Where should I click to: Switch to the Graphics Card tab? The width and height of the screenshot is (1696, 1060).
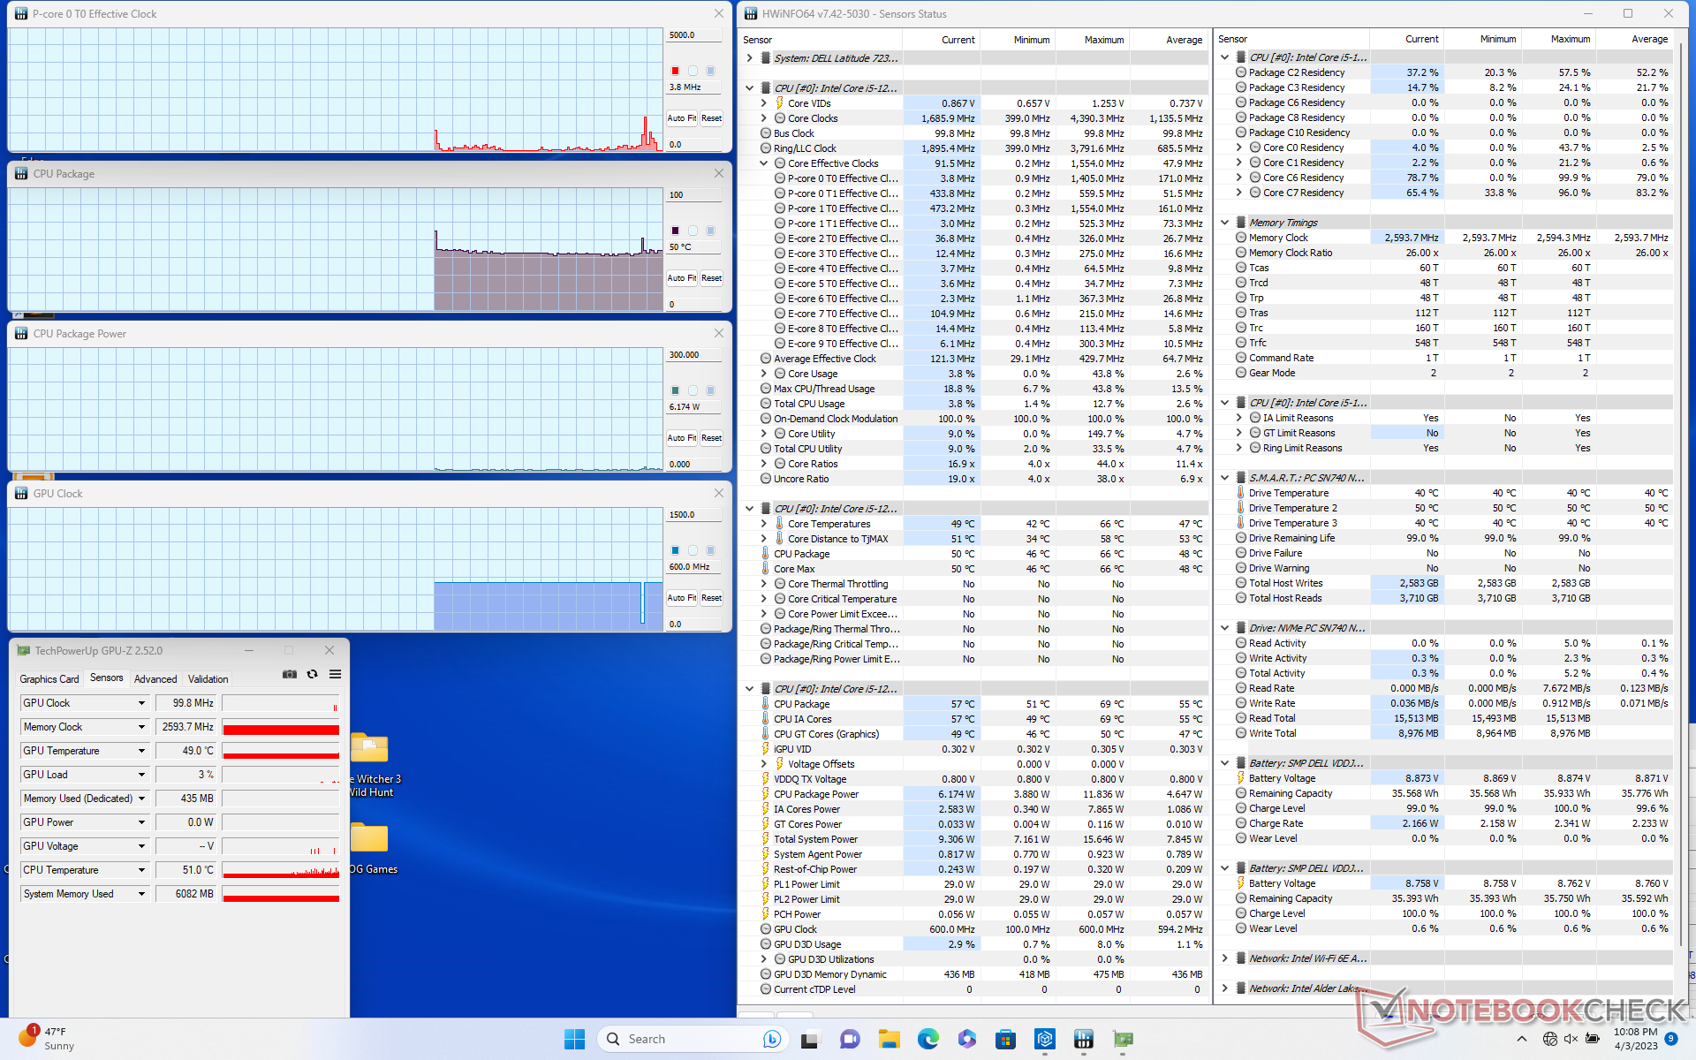49,679
